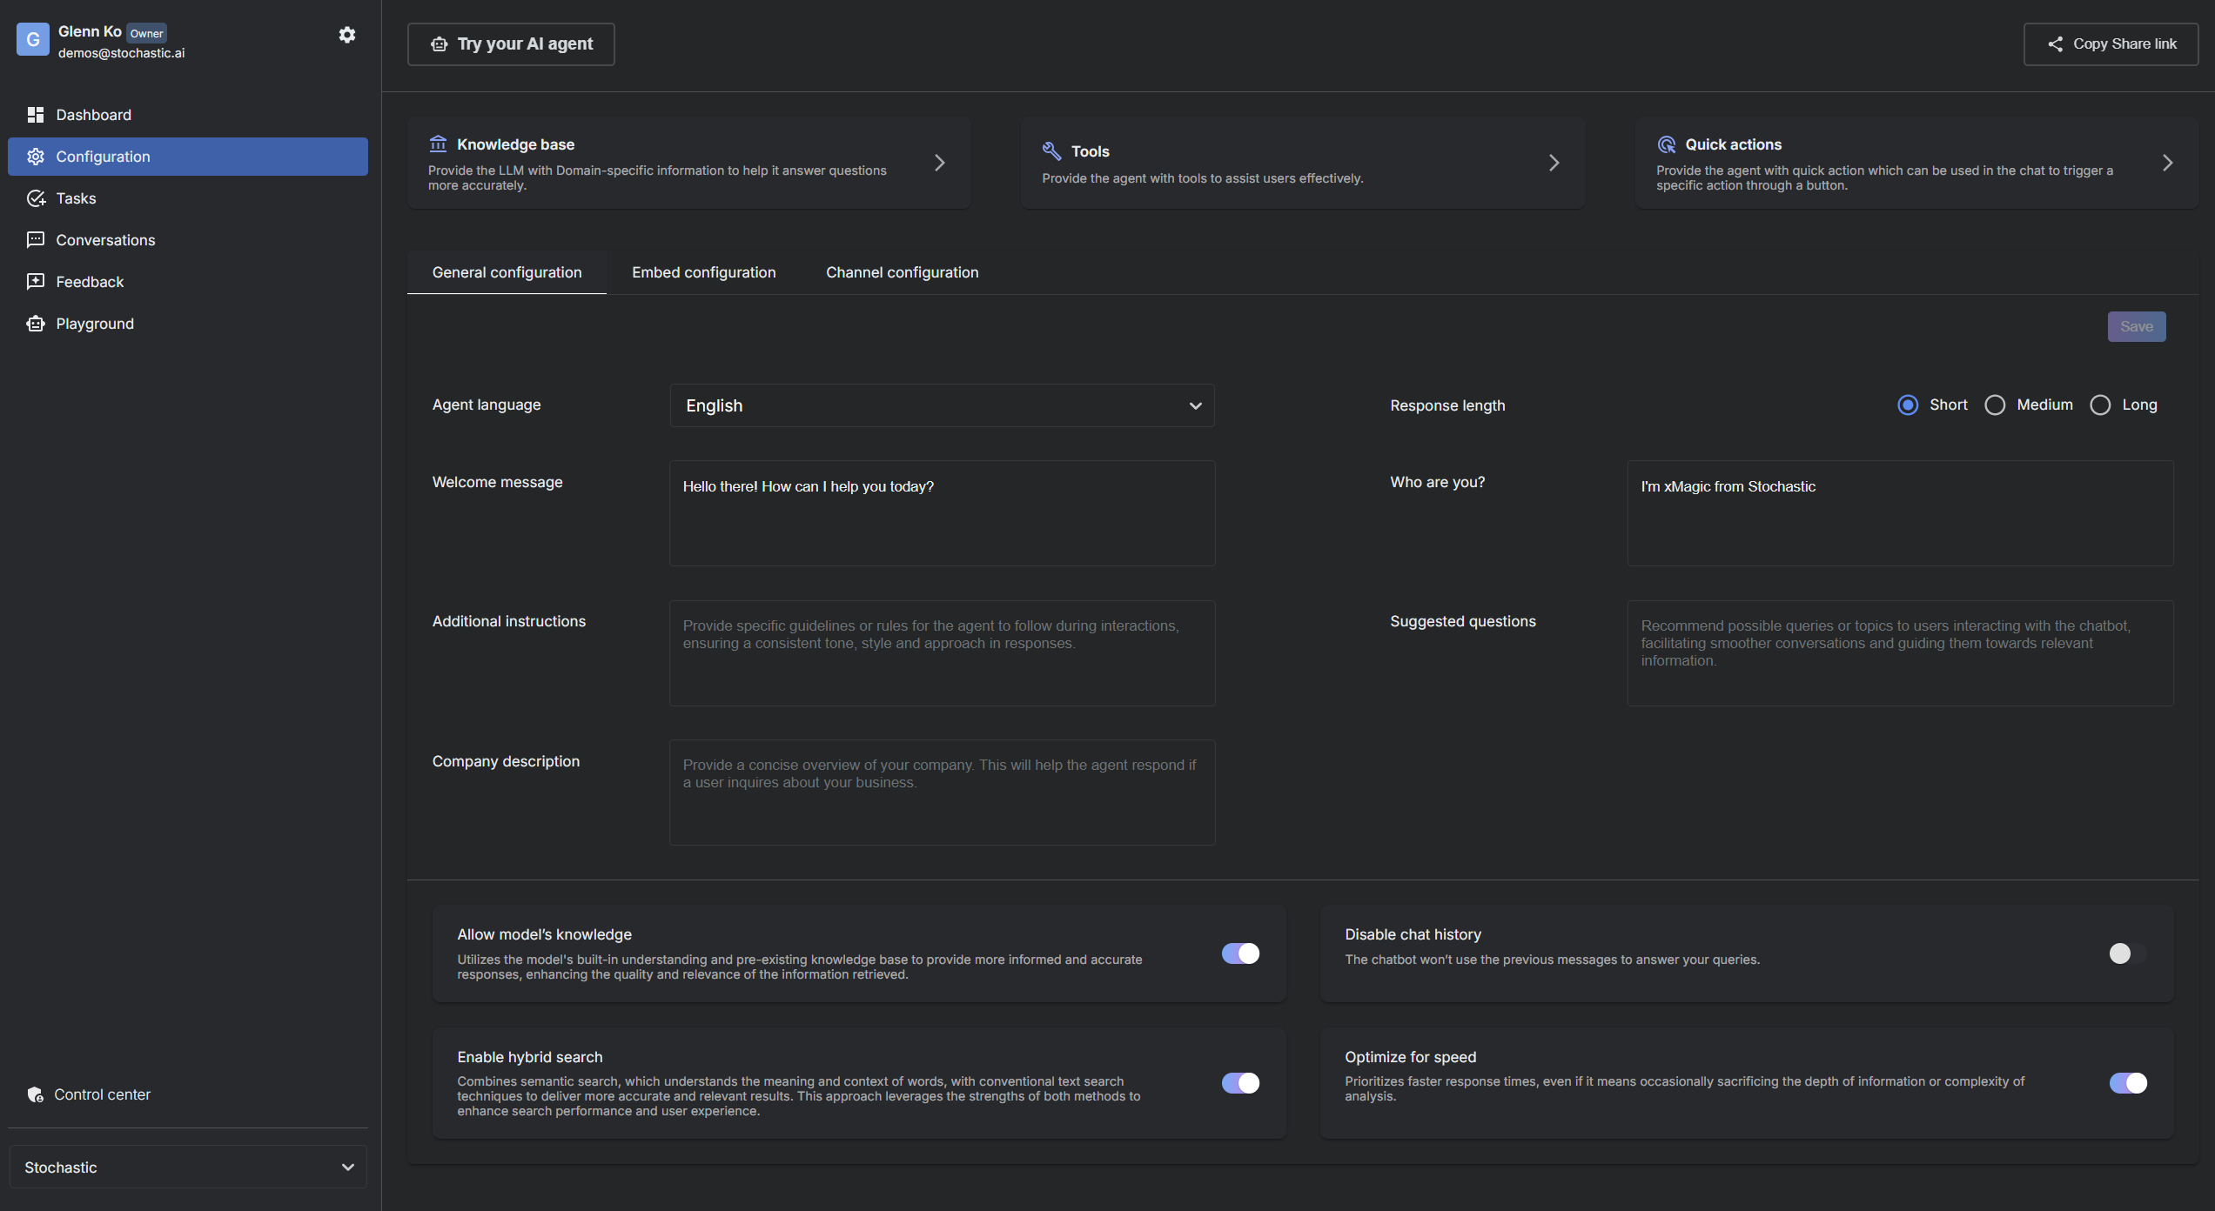Expand Knowledge base card chevron

tap(939, 163)
